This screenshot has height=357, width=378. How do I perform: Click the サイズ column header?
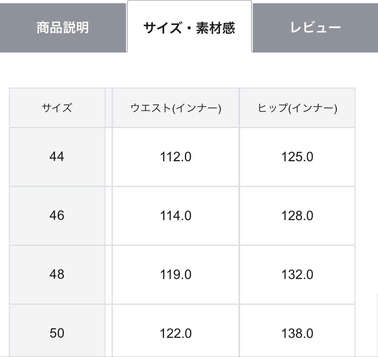57,108
